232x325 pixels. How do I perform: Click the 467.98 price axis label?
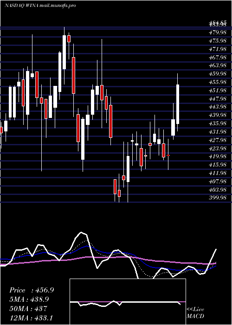coord(217,58)
